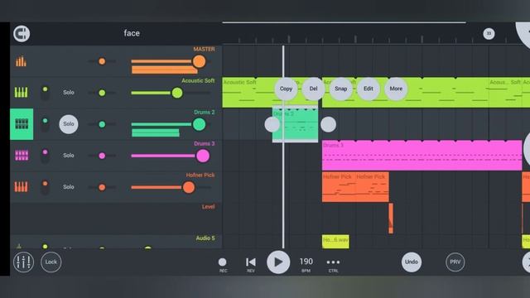The width and height of the screenshot is (530, 298).
Task: Rewind with the REV button
Action: 251,265
